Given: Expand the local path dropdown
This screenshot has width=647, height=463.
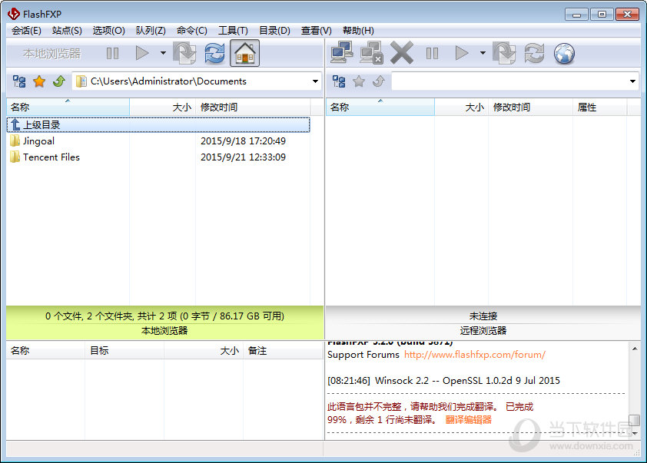Looking at the screenshot, I should coord(315,81).
